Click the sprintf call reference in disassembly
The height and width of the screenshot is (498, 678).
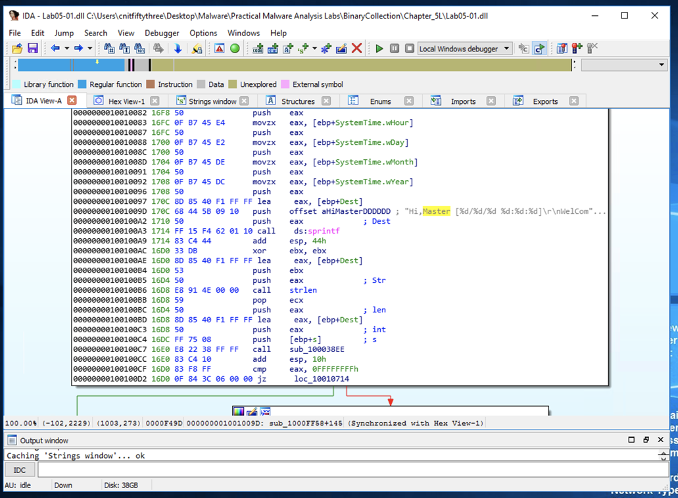pyautogui.click(x=324, y=231)
